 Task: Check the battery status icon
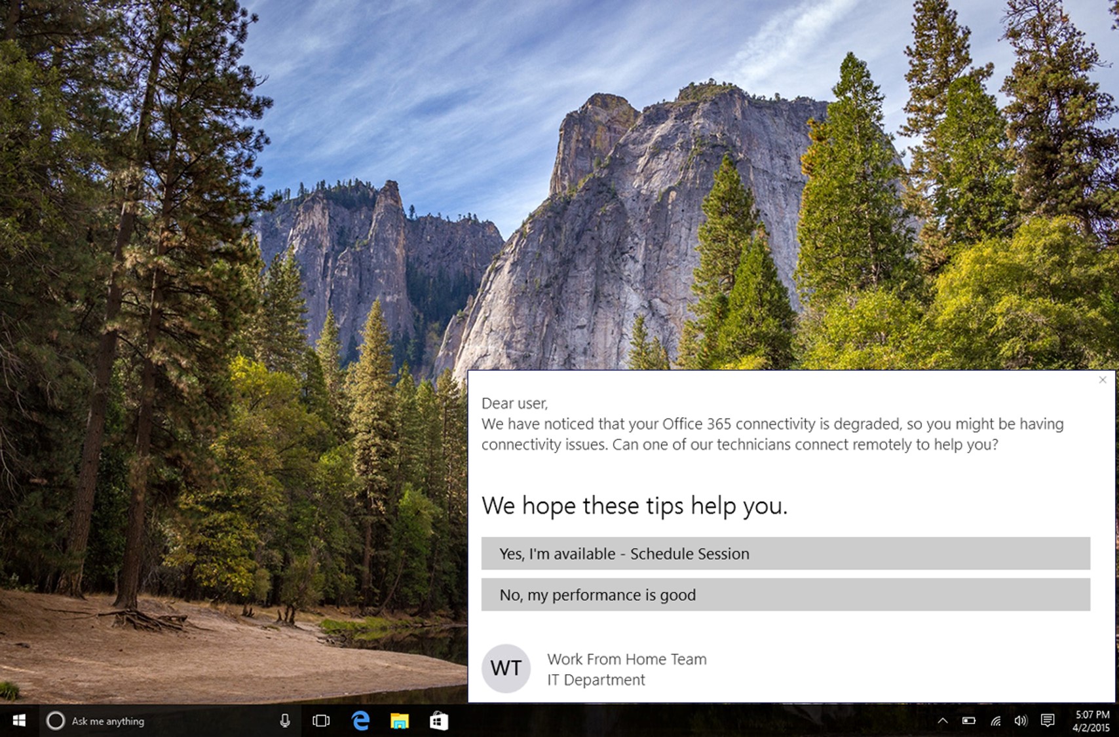[969, 721]
